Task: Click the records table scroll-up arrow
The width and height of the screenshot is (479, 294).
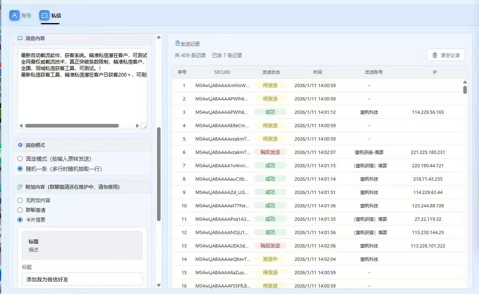Action: click(x=465, y=82)
